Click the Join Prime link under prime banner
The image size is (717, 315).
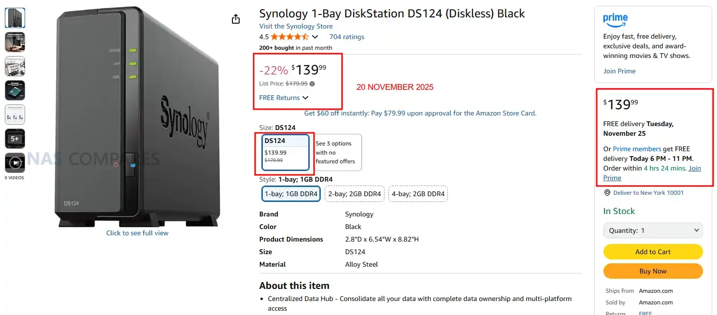click(619, 71)
